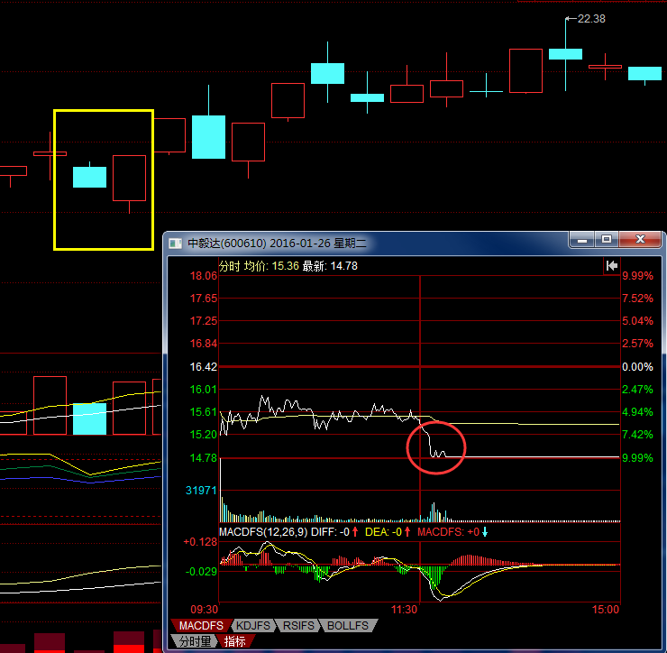Click the 0.00% axis label
The width and height of the screenshot is (667, 653).
coord(637,367)
